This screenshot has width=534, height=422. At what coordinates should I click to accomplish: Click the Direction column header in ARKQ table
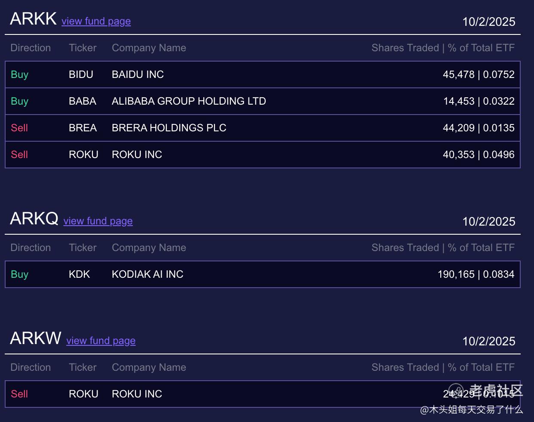coord(31,248)
